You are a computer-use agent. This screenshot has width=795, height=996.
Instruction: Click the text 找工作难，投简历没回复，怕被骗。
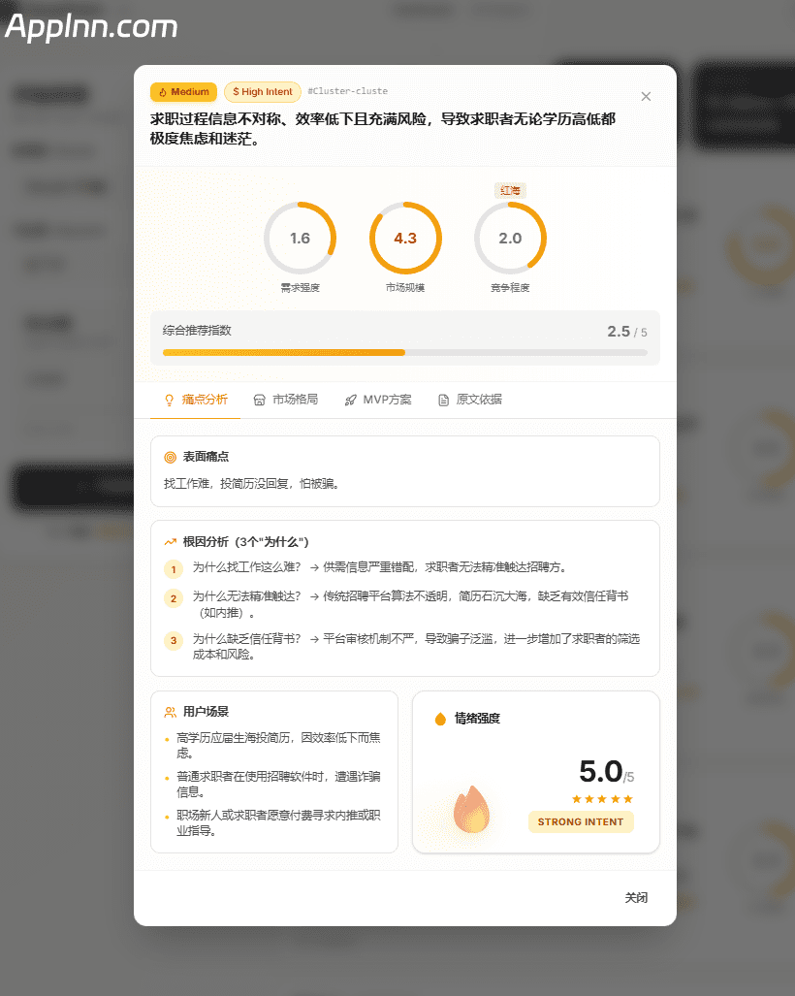[253, 484]
